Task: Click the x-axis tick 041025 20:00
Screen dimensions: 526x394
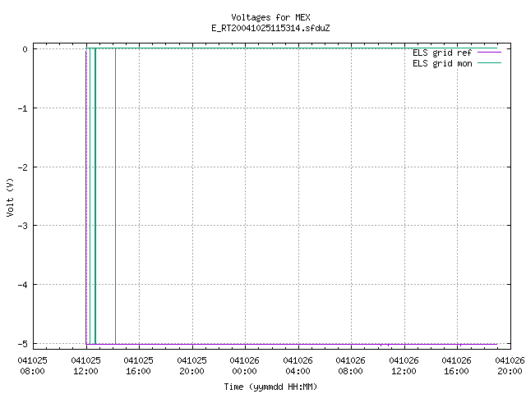Action: [x=191, y=366]
